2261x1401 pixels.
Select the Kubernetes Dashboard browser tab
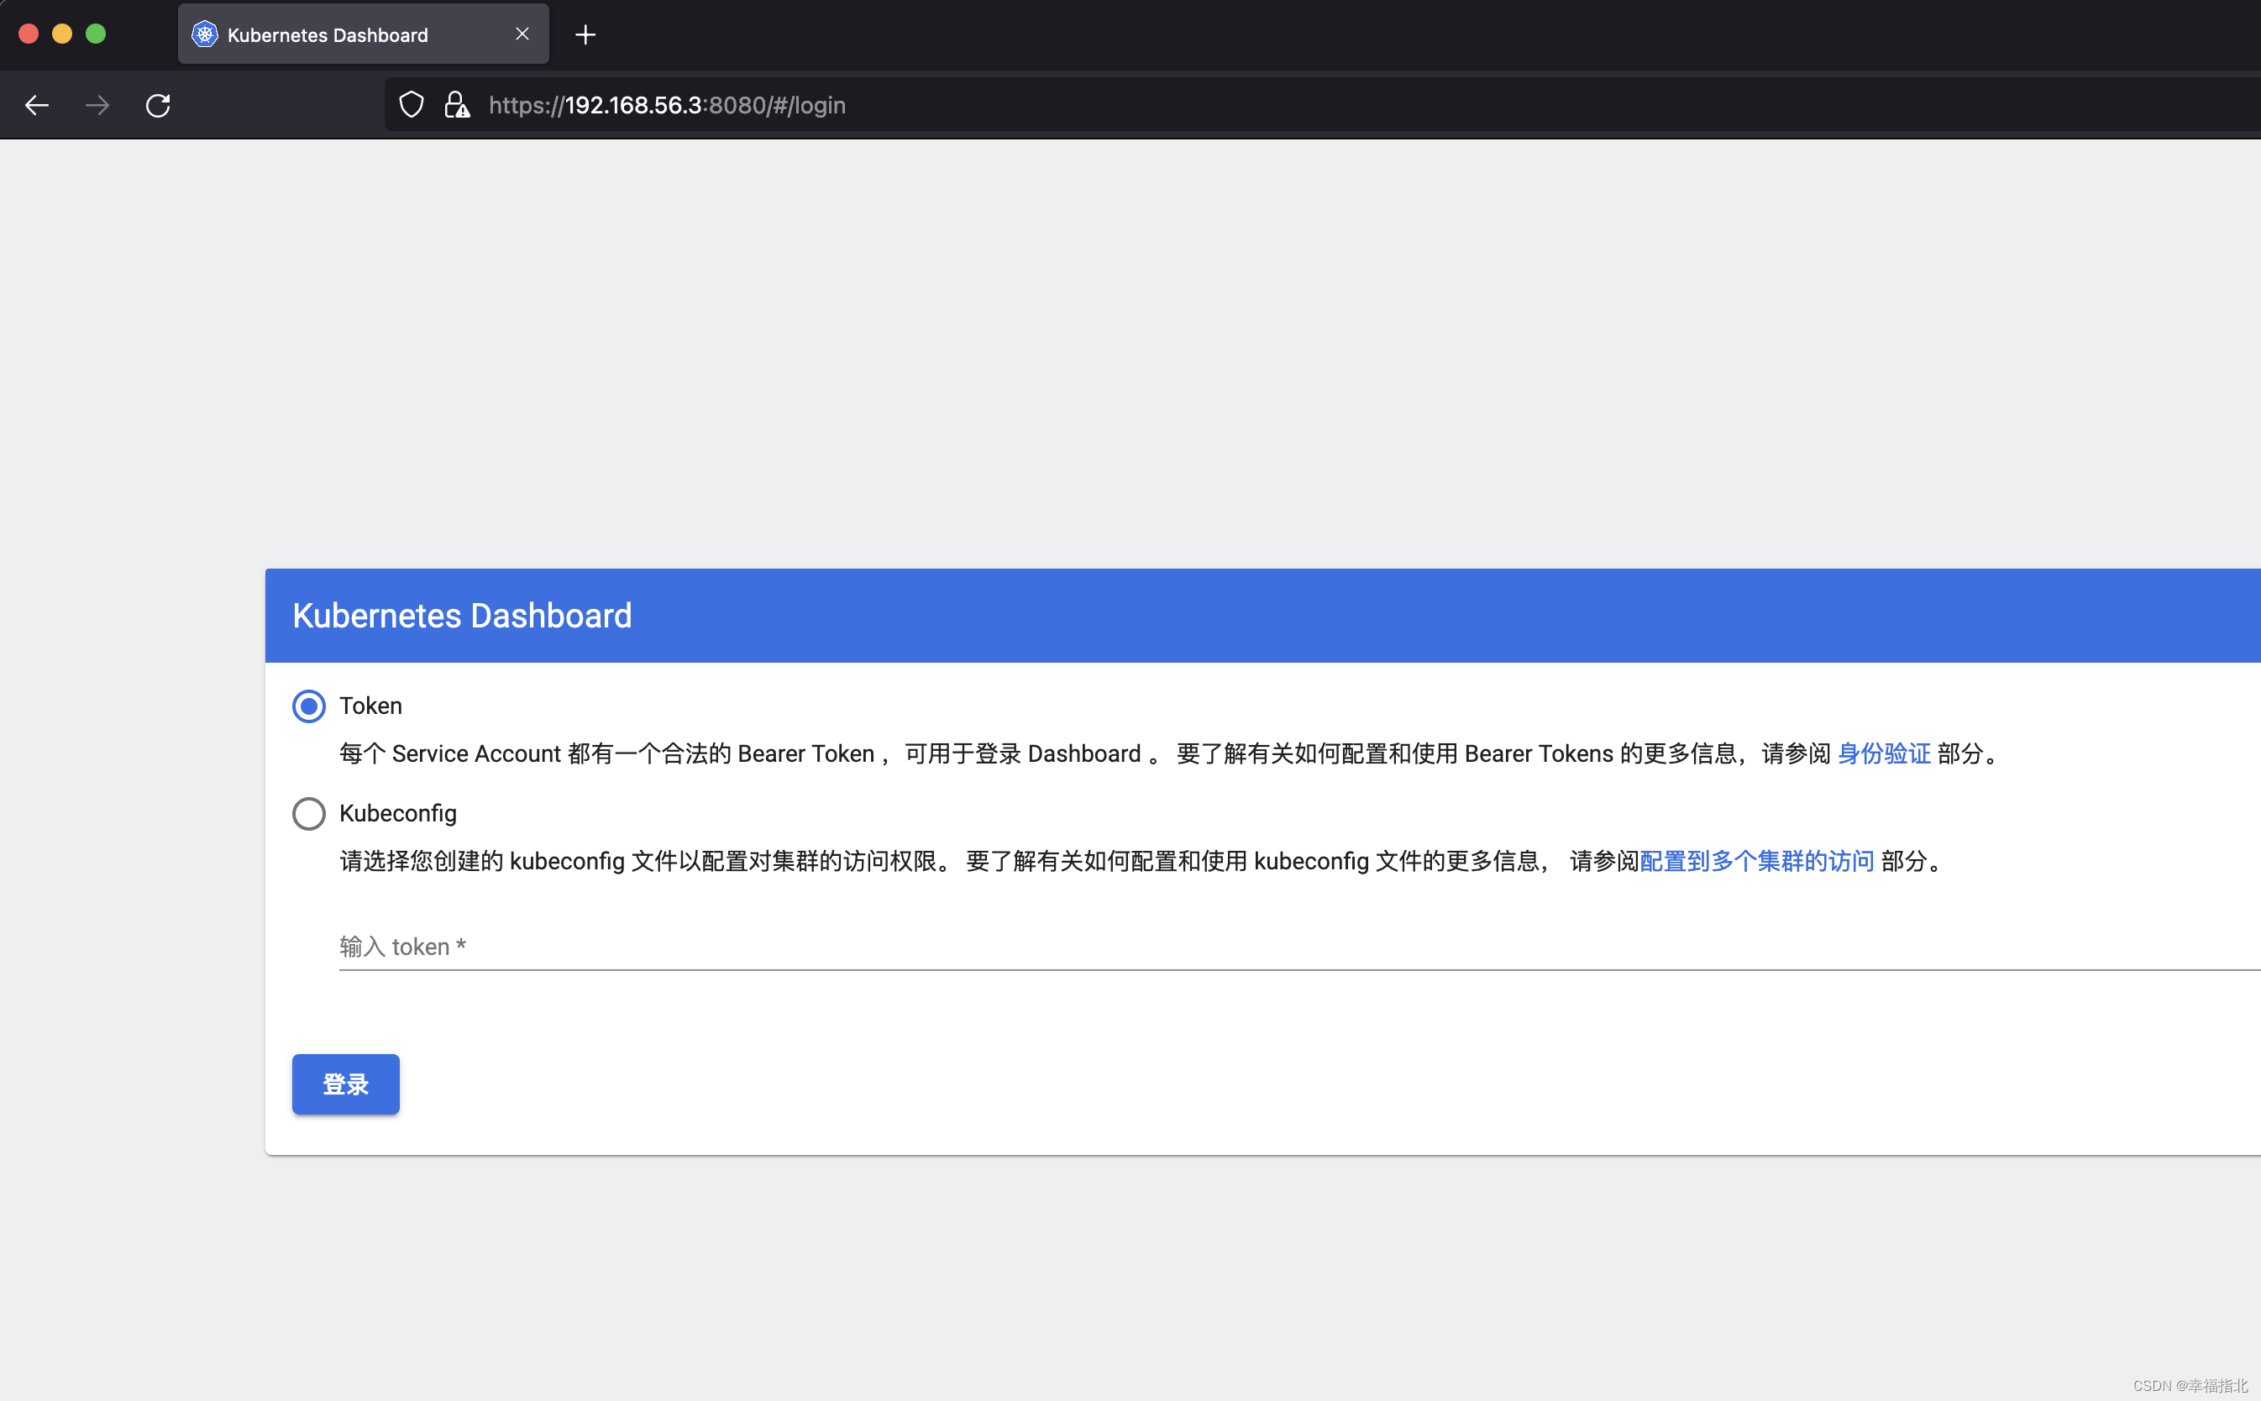click(x=363, y=34)
